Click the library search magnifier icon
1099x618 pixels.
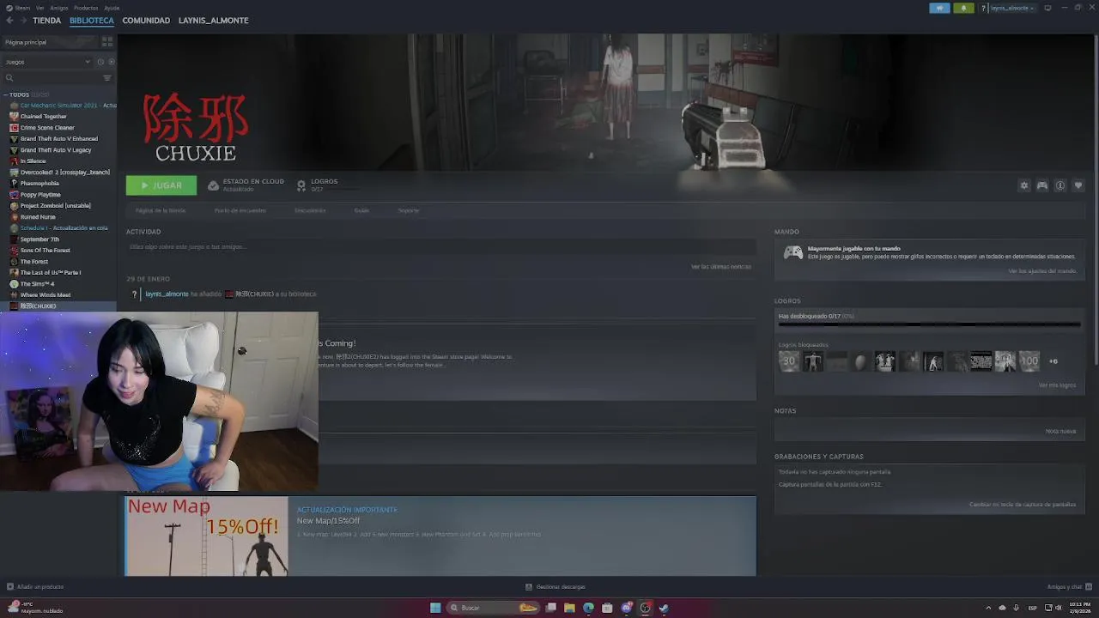[x=9, y=78]
